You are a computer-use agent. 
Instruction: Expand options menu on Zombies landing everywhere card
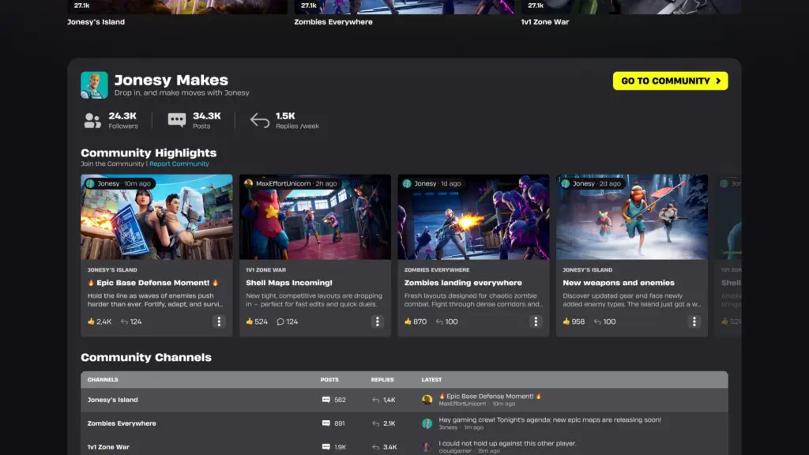[x=536, y=322]
